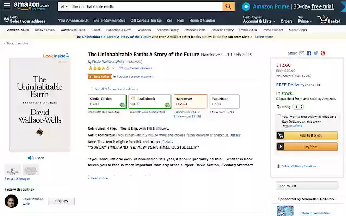Viewport: 346px width, 216px height.
Task: Expand See all 6 formats and editions
Action: [115, 89]
